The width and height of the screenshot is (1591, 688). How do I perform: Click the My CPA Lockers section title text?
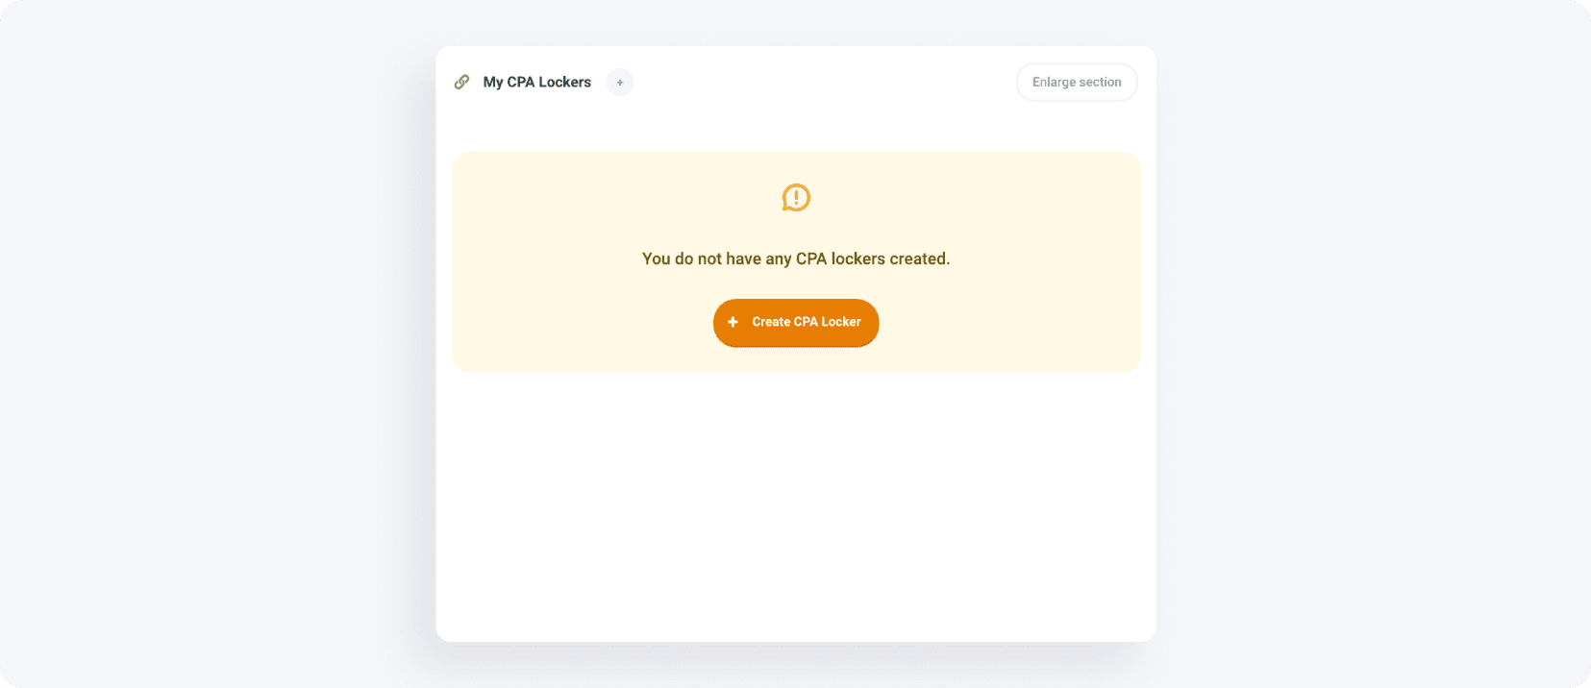(x=536, y=82)
